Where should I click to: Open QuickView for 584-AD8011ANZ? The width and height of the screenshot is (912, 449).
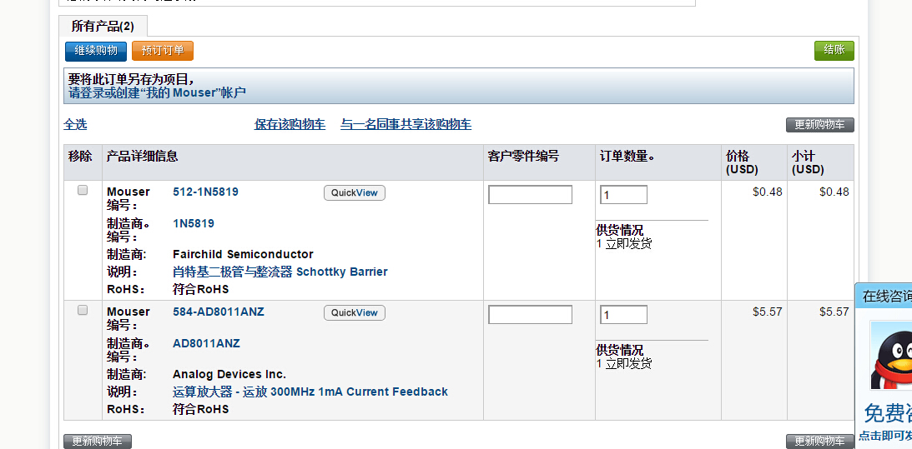(x=355, y=312)
